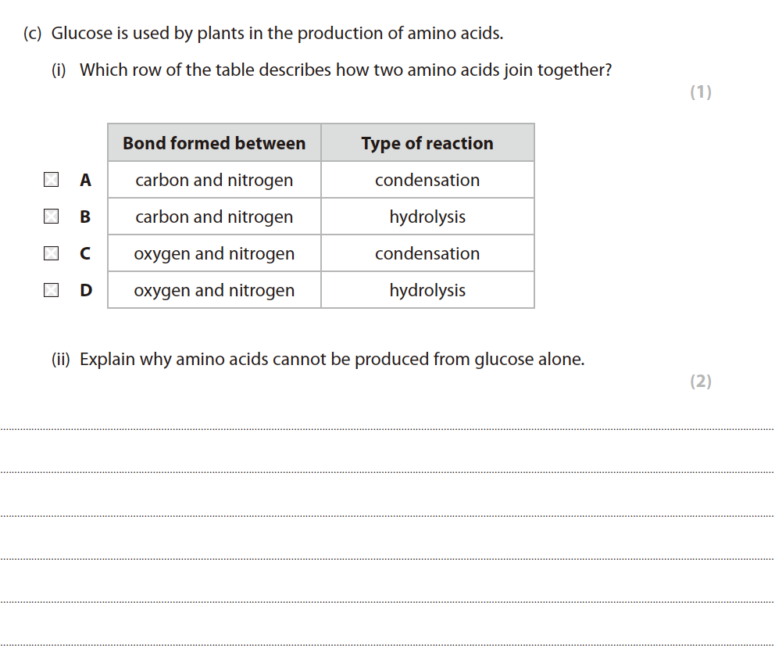The height and width of the screenshot is (652, 775).
Task: Click the "Glucose is used by plants" sentence
Action: point(277,34)
